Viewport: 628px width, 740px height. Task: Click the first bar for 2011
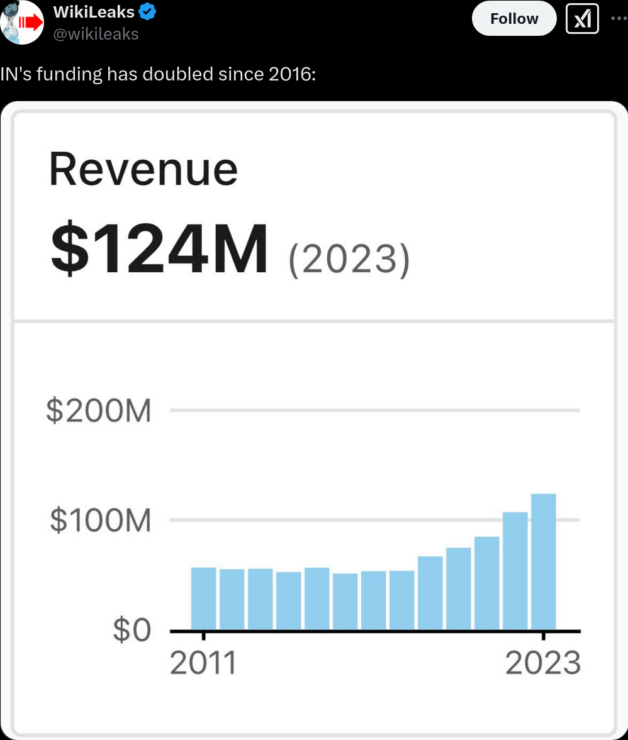point(203,599)
